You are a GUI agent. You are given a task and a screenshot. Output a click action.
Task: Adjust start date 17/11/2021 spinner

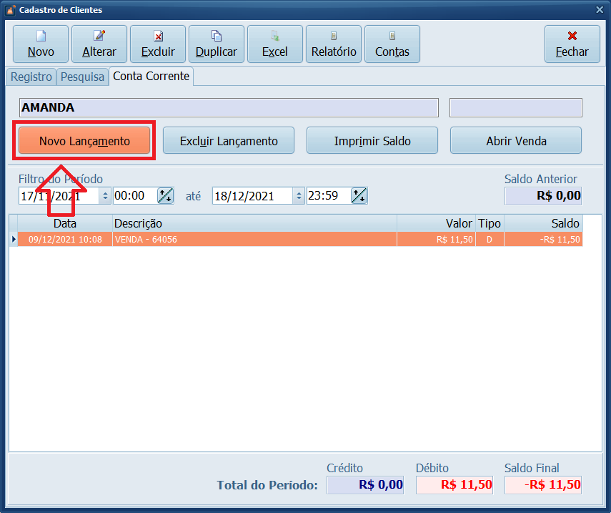point(105,196)
